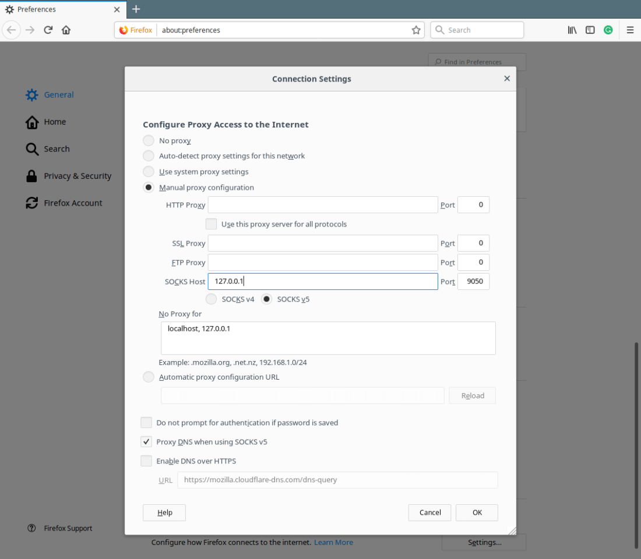Click the HTTP Proxy port field
This screenshot has width=641, height=559.
473,205
